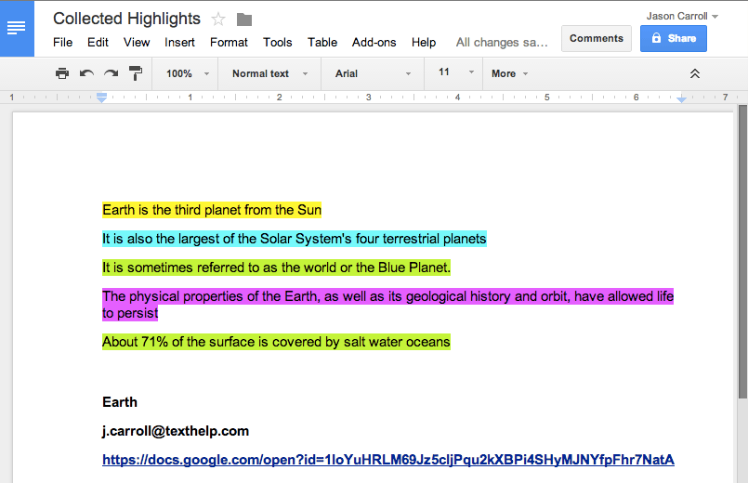
Task: Open the move-to-folder icon
Action: pos(244,20)
